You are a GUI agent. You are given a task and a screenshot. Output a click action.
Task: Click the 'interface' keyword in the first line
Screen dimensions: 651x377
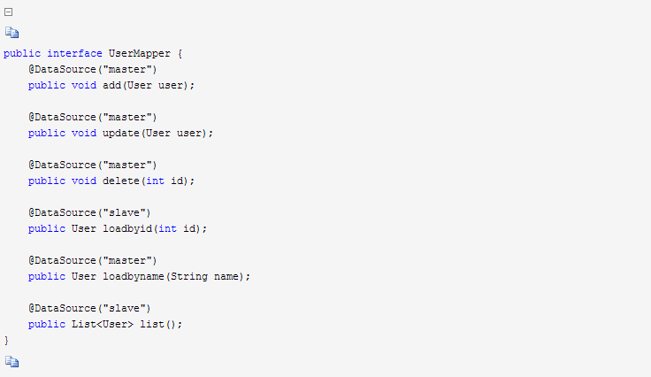click(x=74, y=54)
